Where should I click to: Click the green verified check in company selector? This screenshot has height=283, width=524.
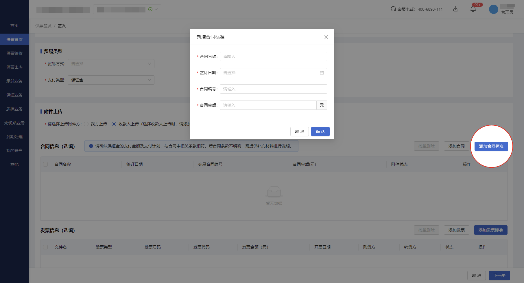click(150, 9)
